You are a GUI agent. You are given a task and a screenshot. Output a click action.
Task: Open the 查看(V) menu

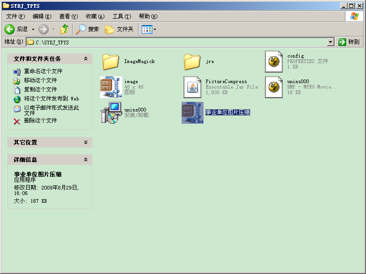tap(68, 16)
